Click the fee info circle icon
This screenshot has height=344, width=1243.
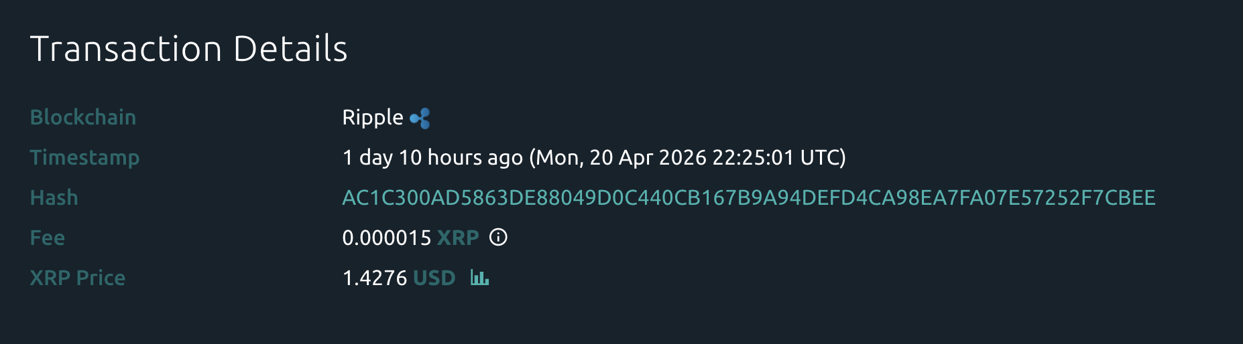pos(498,238)
